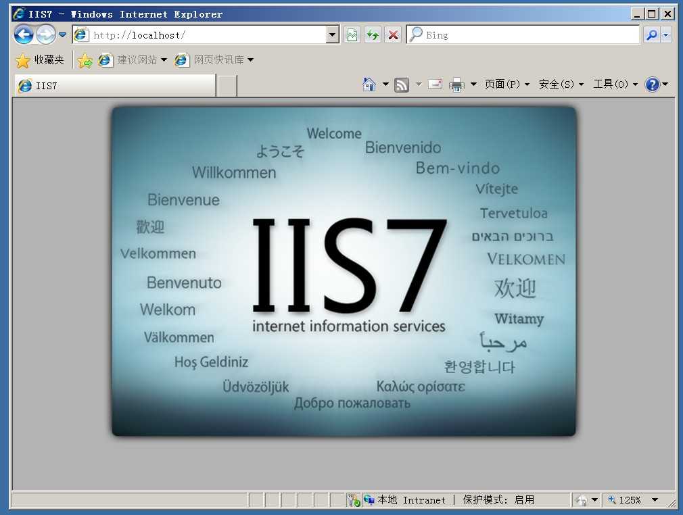Image resolution: width=683 pixels, height=515 pixels.
Task: Open the 页面(P) menu
Action: click(507, 84)
